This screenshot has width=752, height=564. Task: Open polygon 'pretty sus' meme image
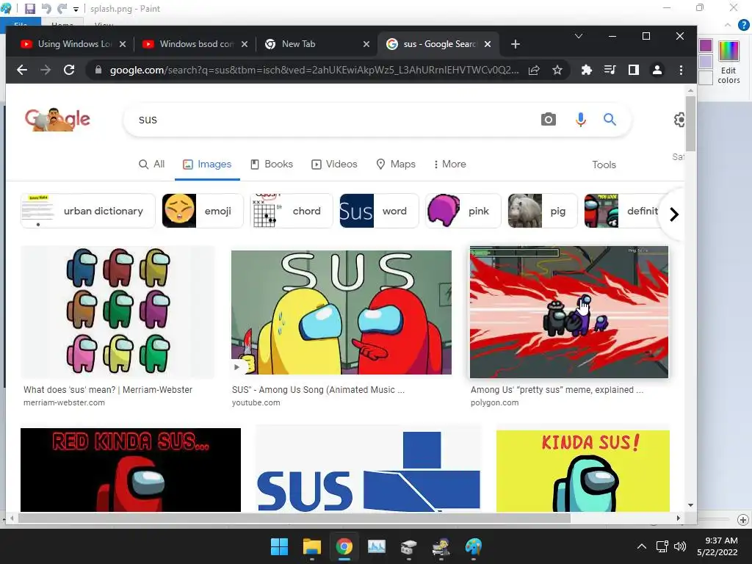(x=569, y=312)
